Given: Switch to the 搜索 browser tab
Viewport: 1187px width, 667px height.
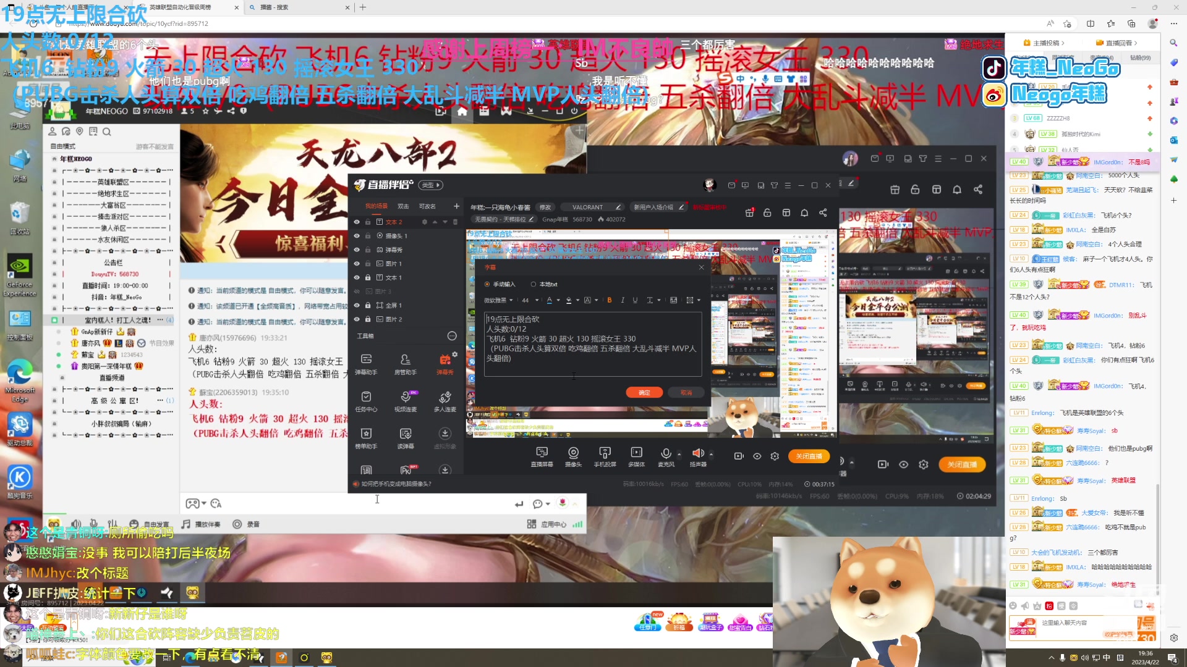Looking at the screenshot, I should [298, 7].
